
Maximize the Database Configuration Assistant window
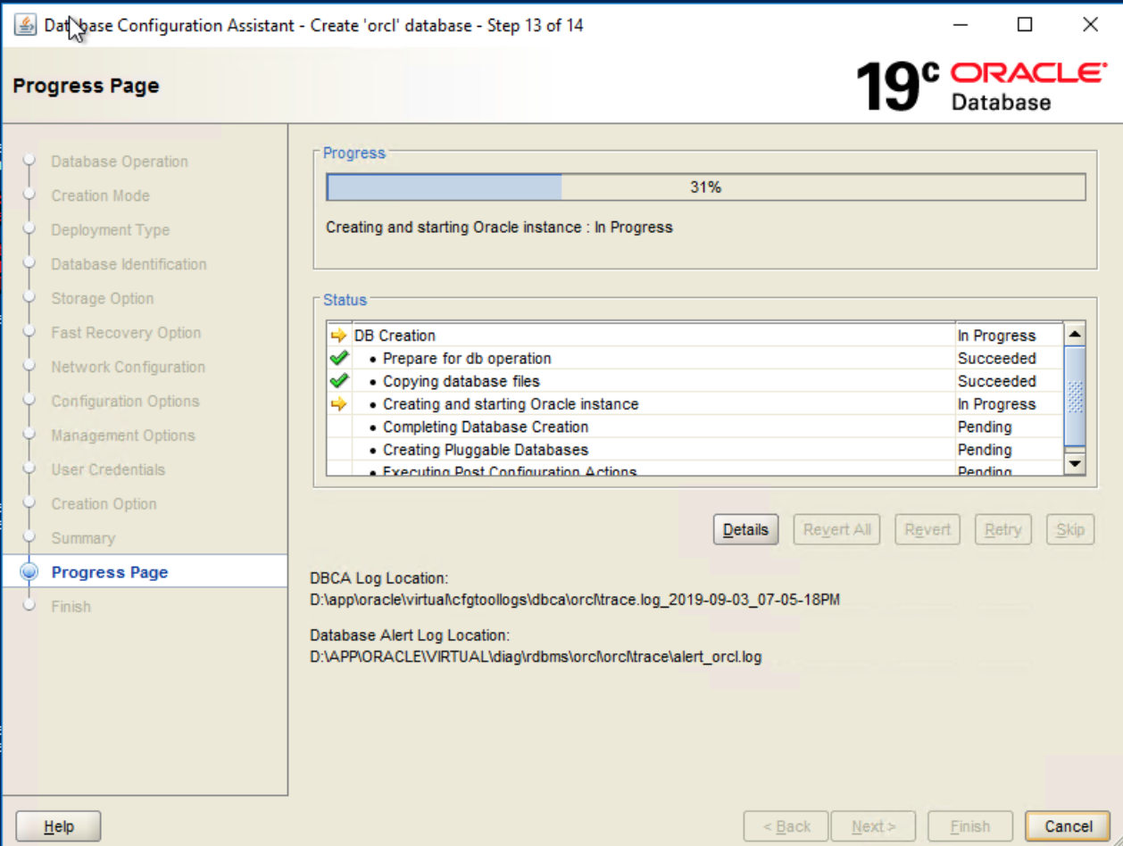tap(1025, 25)
